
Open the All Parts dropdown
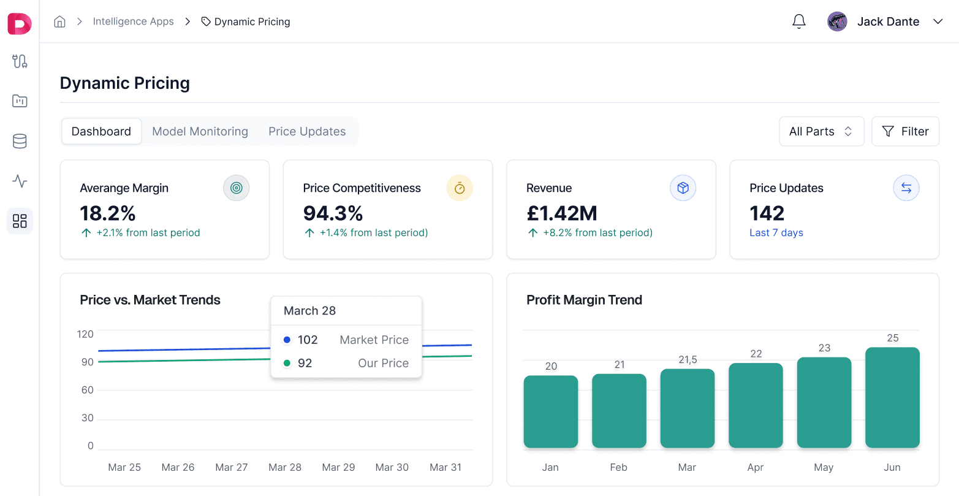pyautogui.click(x=821, y=131)
